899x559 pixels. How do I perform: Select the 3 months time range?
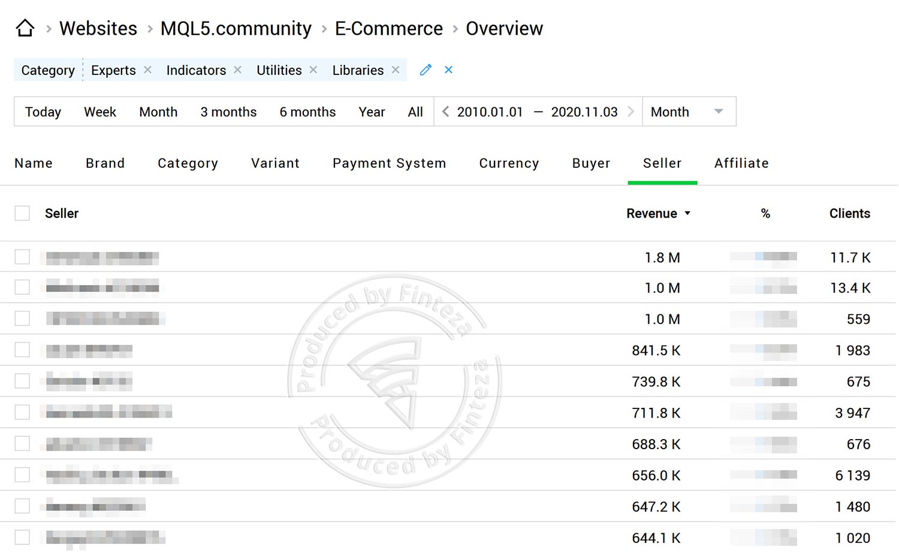tap(228, 112)
